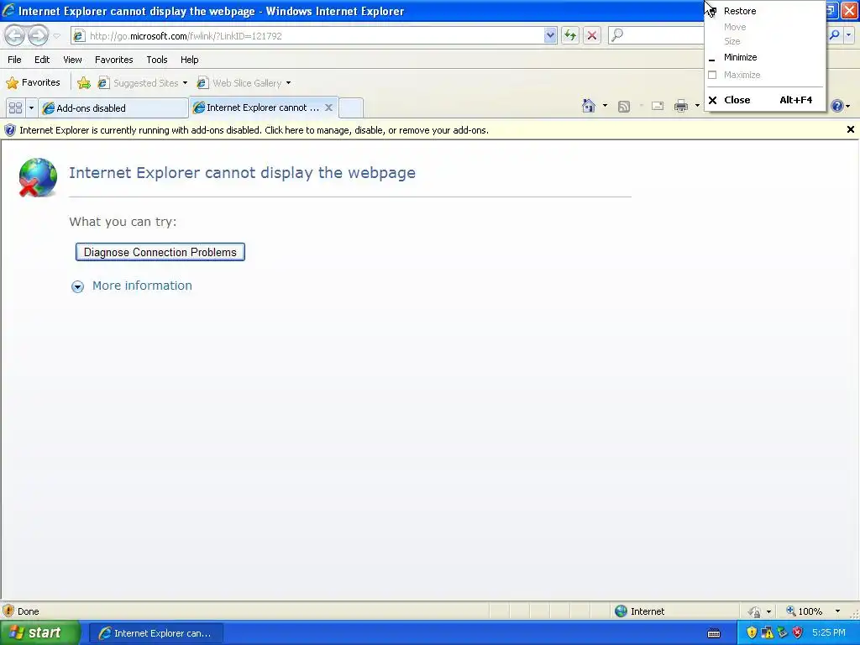860x645 pixels.
Task: Click the Read Mail envelope icon
Action: [x=658, y=106]
